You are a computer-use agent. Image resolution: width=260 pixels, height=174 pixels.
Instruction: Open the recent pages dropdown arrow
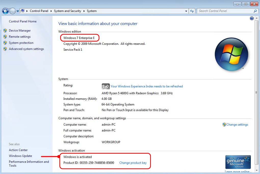[18, 11]
